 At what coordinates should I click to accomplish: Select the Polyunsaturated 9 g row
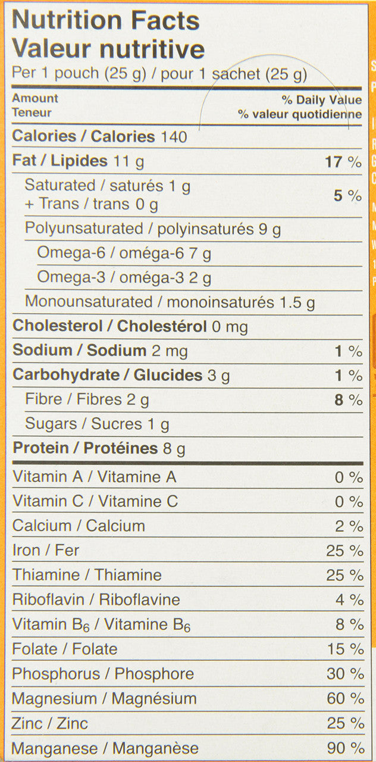(153, 229)
